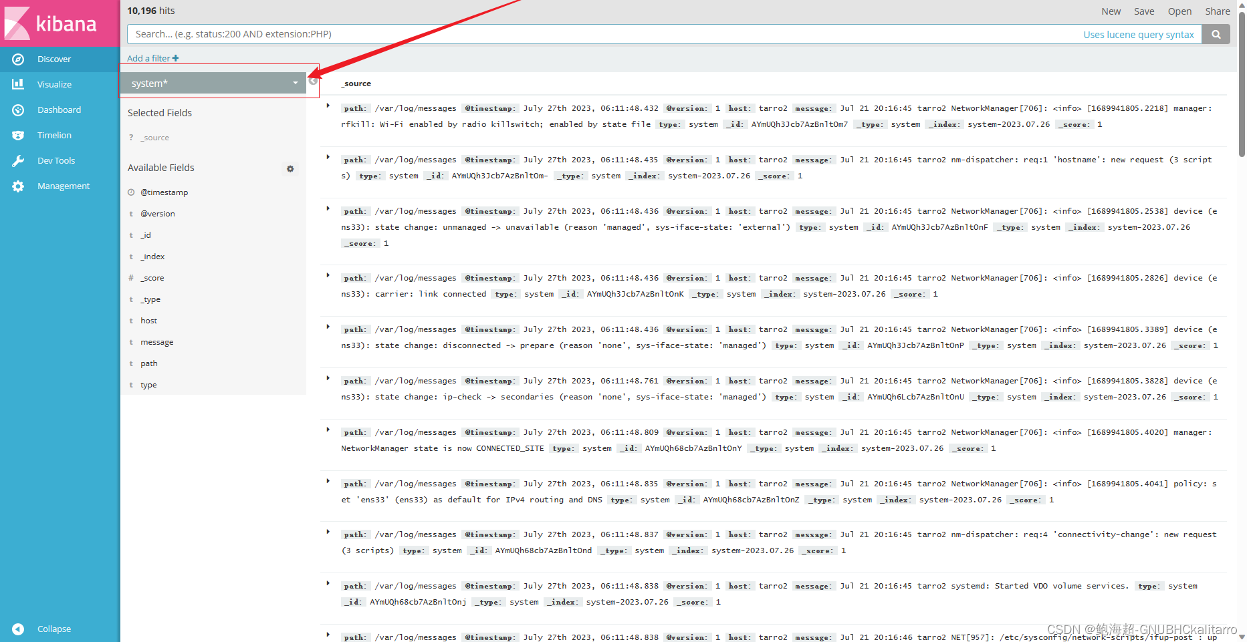
Task: Expand the row with ip-check -> secondaries
Action: (x=328, y=378)
